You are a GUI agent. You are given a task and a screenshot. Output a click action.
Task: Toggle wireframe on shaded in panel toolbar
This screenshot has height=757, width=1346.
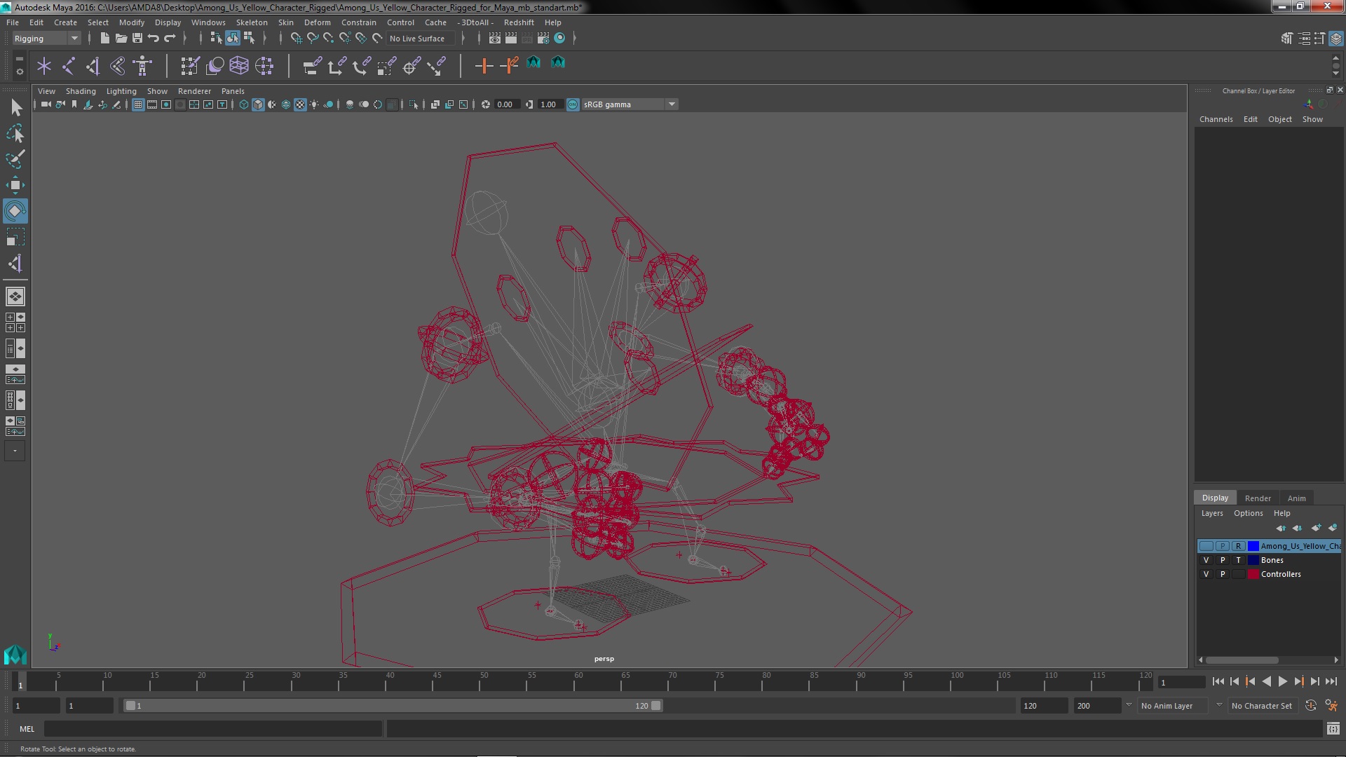coord(286,104)
